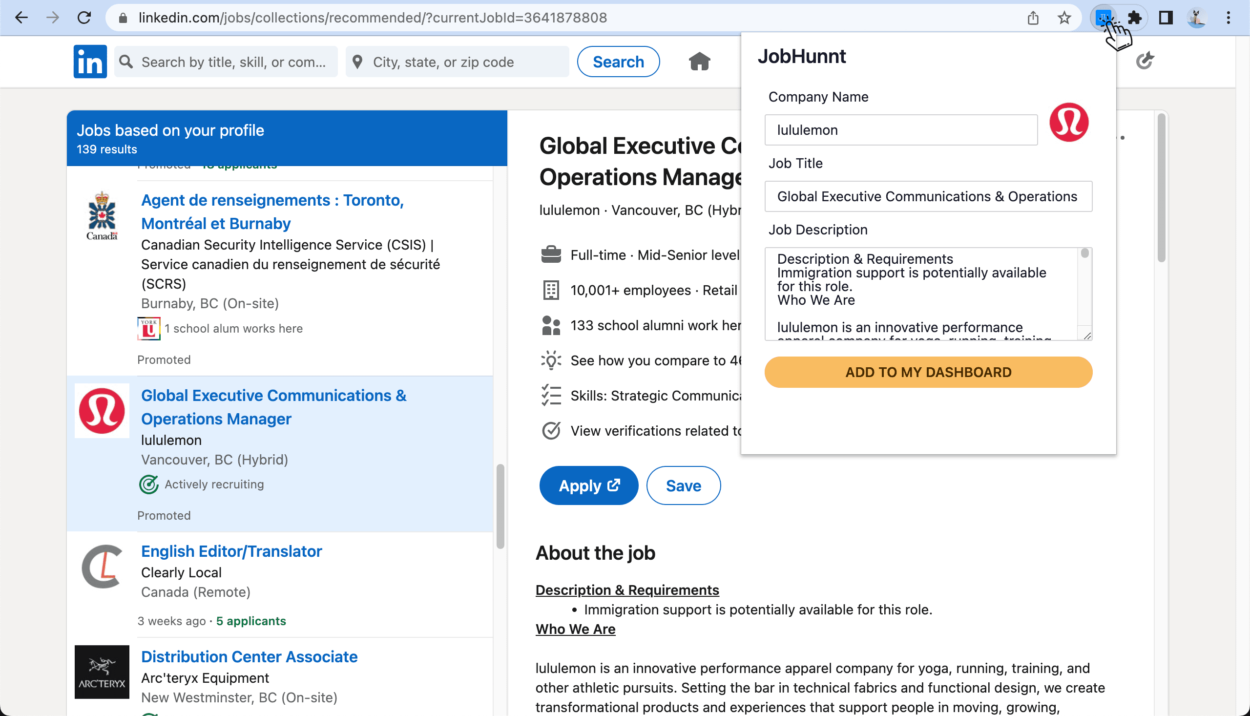Click the browser profile/account icon
The width and height of the screenshot is (1250, 716).
[1196, 17]
